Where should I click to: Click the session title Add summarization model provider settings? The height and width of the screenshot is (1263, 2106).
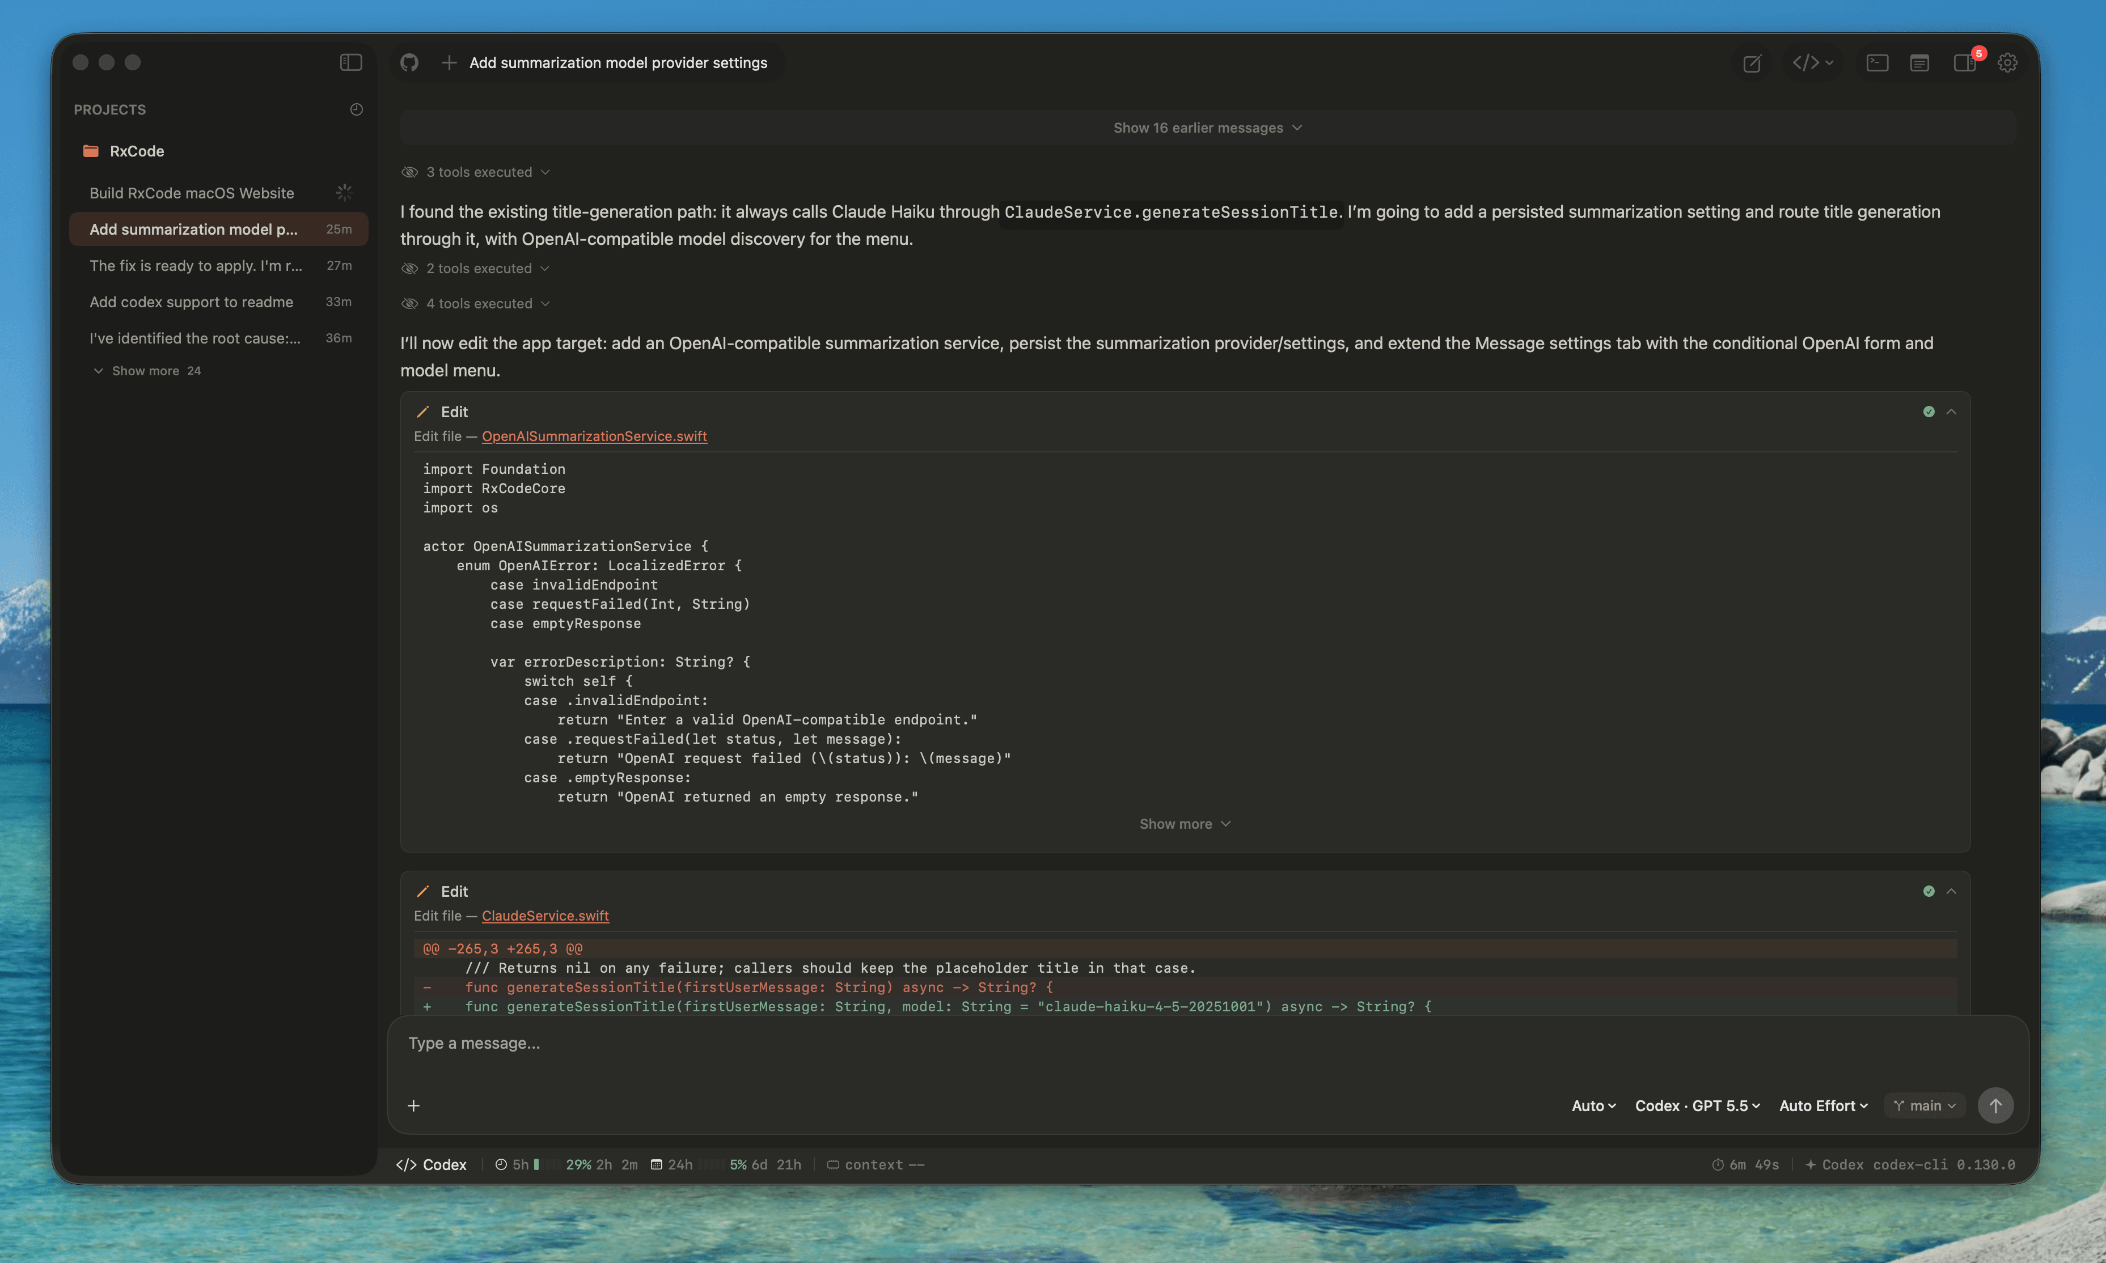pyautogui.click(x=618, y=63)
